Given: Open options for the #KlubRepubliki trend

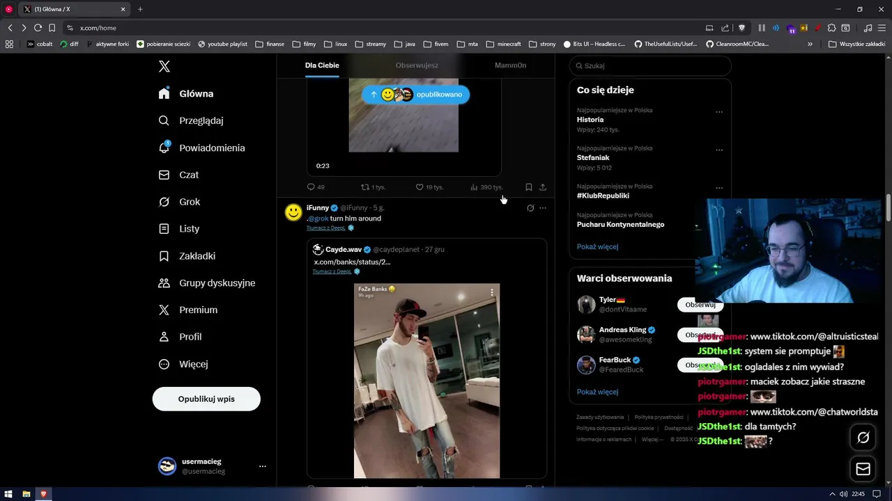Looking at the screenshot, I should 719,188.
